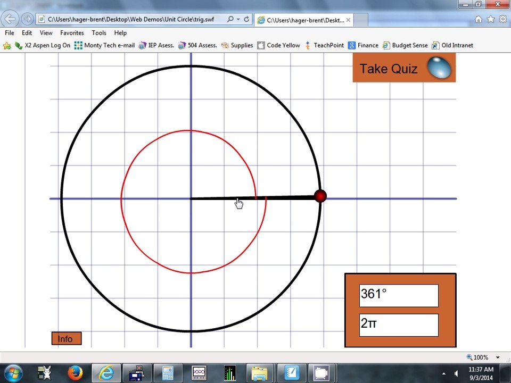Click the browser Forward arrow button

tap(27, 19)
